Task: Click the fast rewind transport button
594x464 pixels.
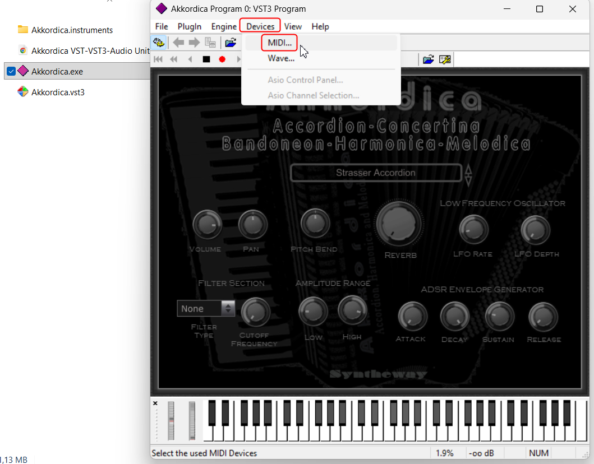Action: 174,59
